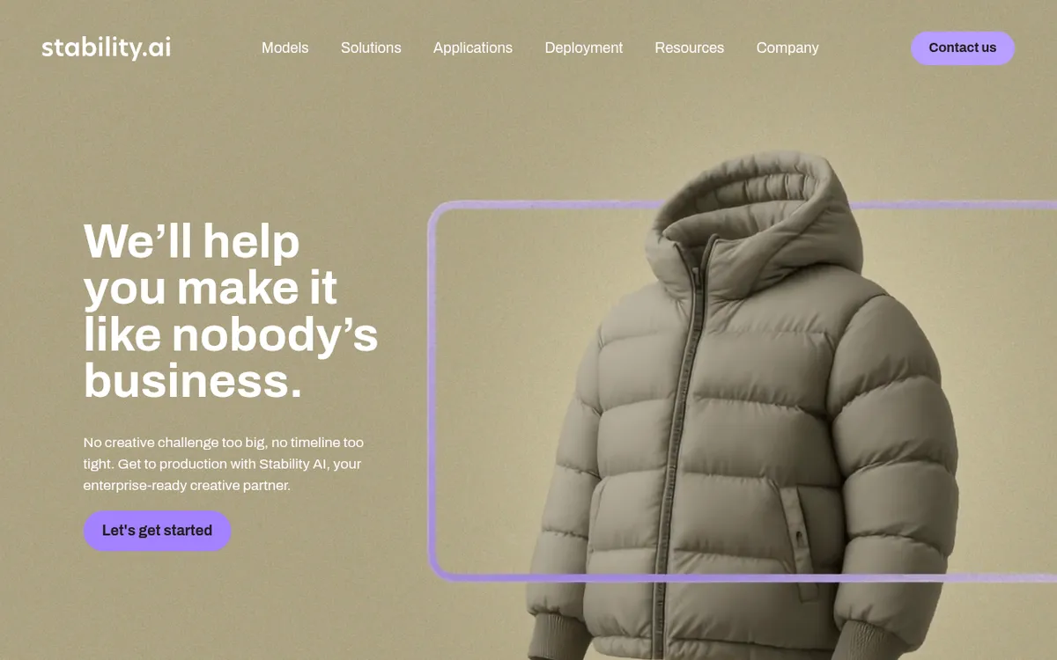Click the jacket's front zipper
1057x660 pixels.
676,449
